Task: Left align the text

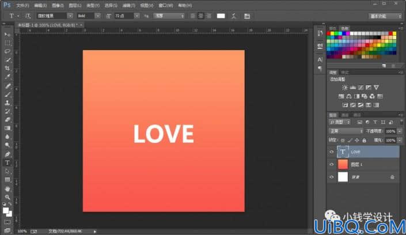Action: [192, 16]
